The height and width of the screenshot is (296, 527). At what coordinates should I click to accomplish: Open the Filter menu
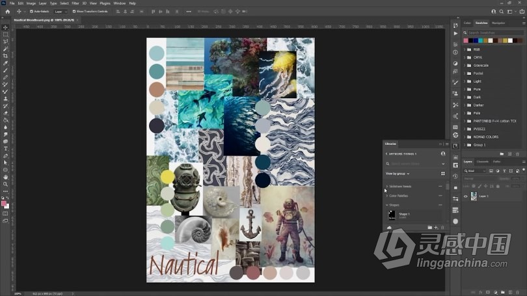tap(75, 3)
